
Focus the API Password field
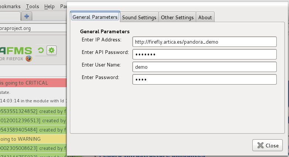click(204, 54)
